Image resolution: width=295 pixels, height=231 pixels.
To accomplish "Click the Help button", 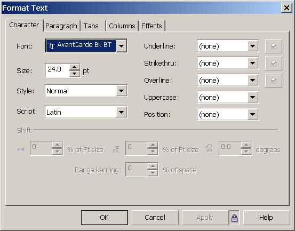I will click(x=266, y=218).
